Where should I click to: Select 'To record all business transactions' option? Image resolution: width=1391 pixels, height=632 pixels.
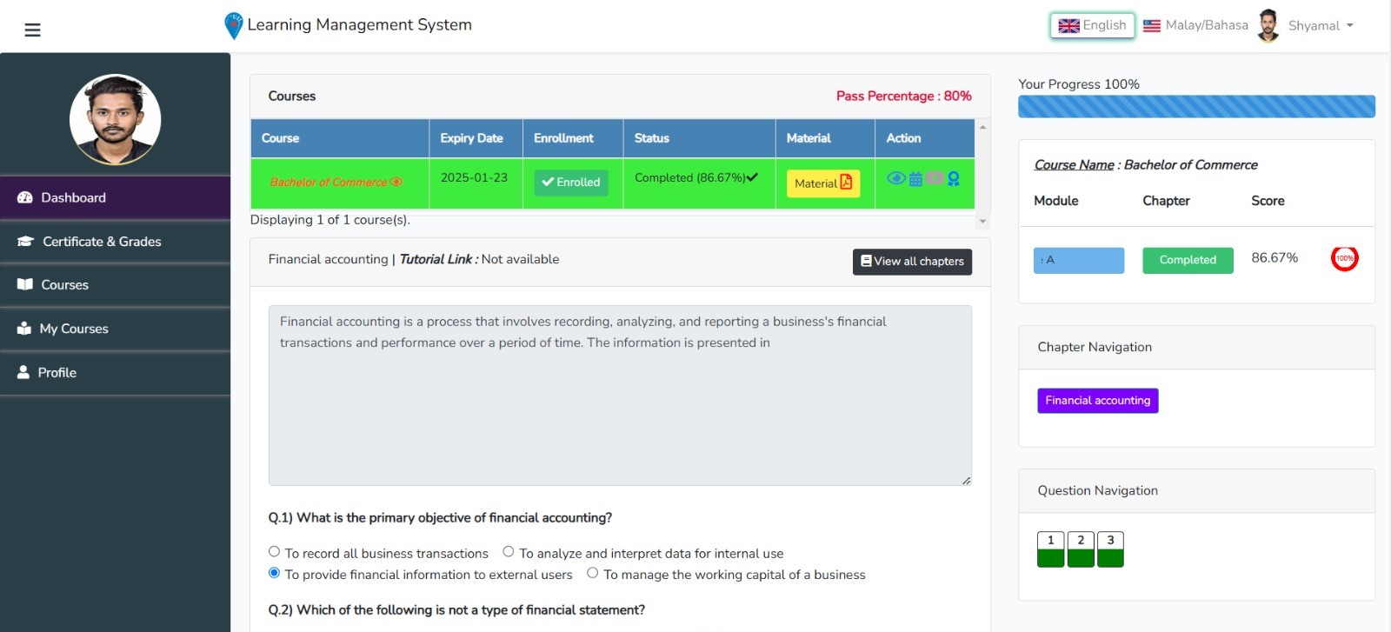(275, 551)
